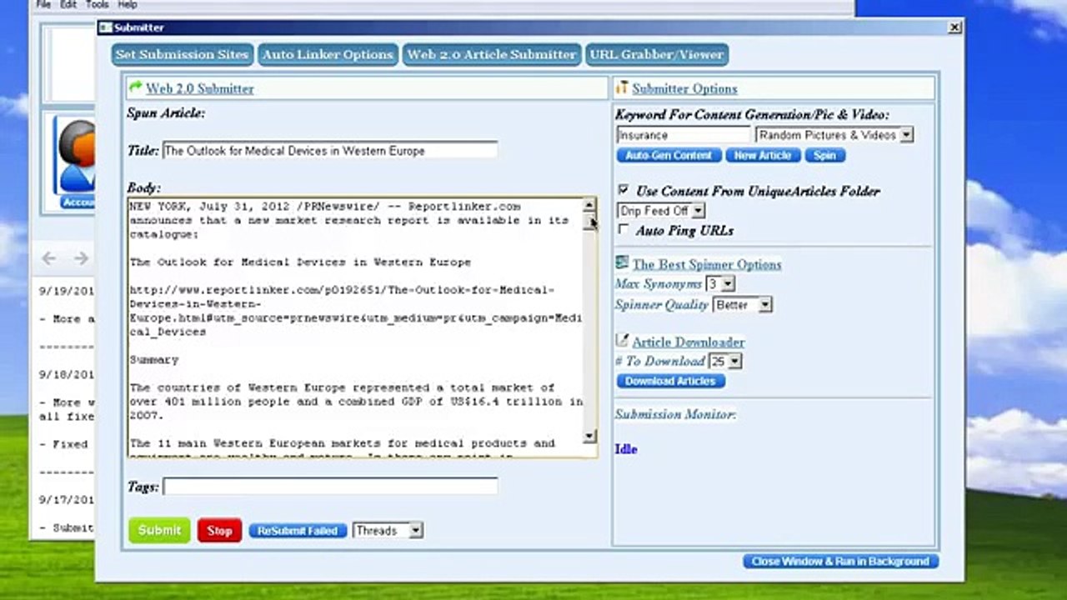1067x600 pixels.
Task: Enable Use Content From UniqueArticles Folder checkbox
Action: [623, 190]
